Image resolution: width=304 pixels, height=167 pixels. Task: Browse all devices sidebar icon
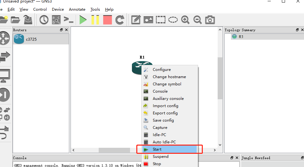(5, 114)
